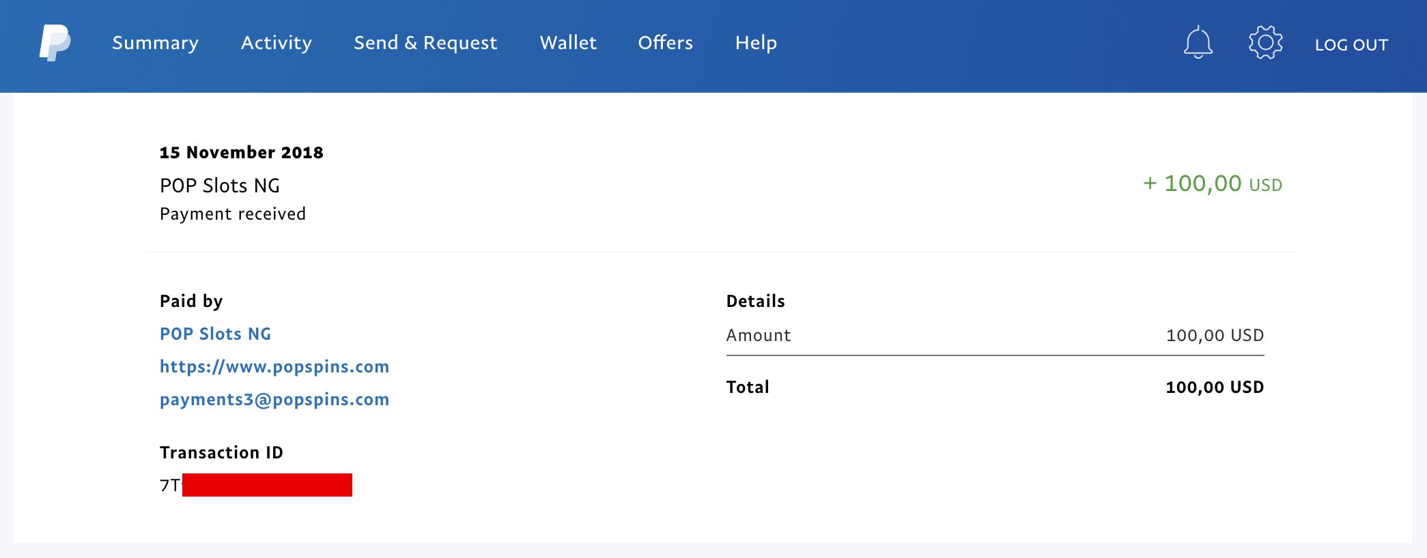Screen dimensions: 1427x558
Task: Select Send & Request in navigation
Action: tap(425, 43)
